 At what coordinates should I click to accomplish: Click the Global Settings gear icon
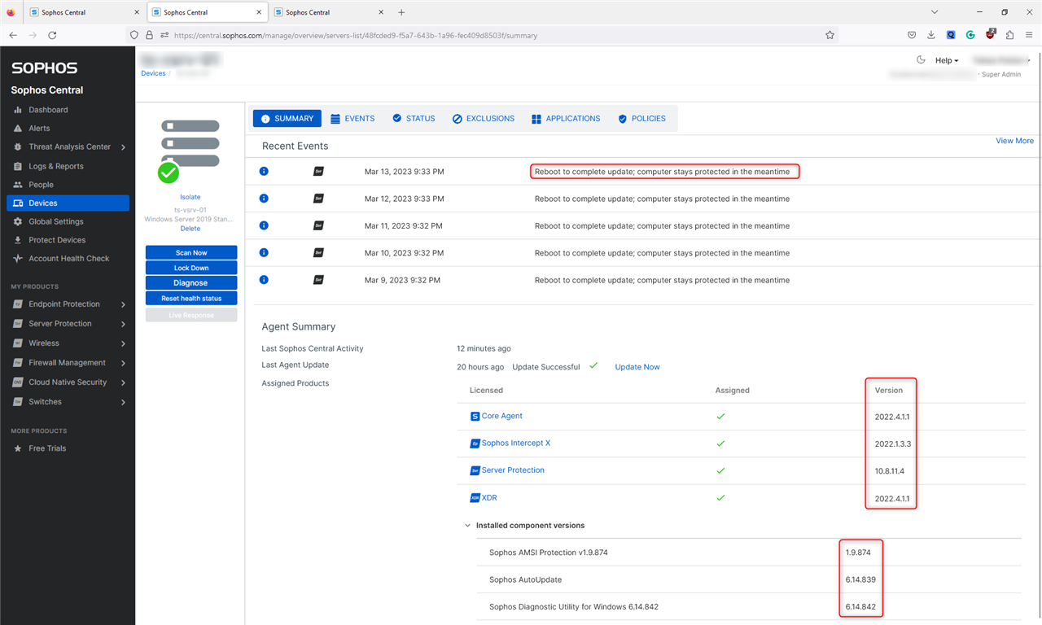(18, 221)
